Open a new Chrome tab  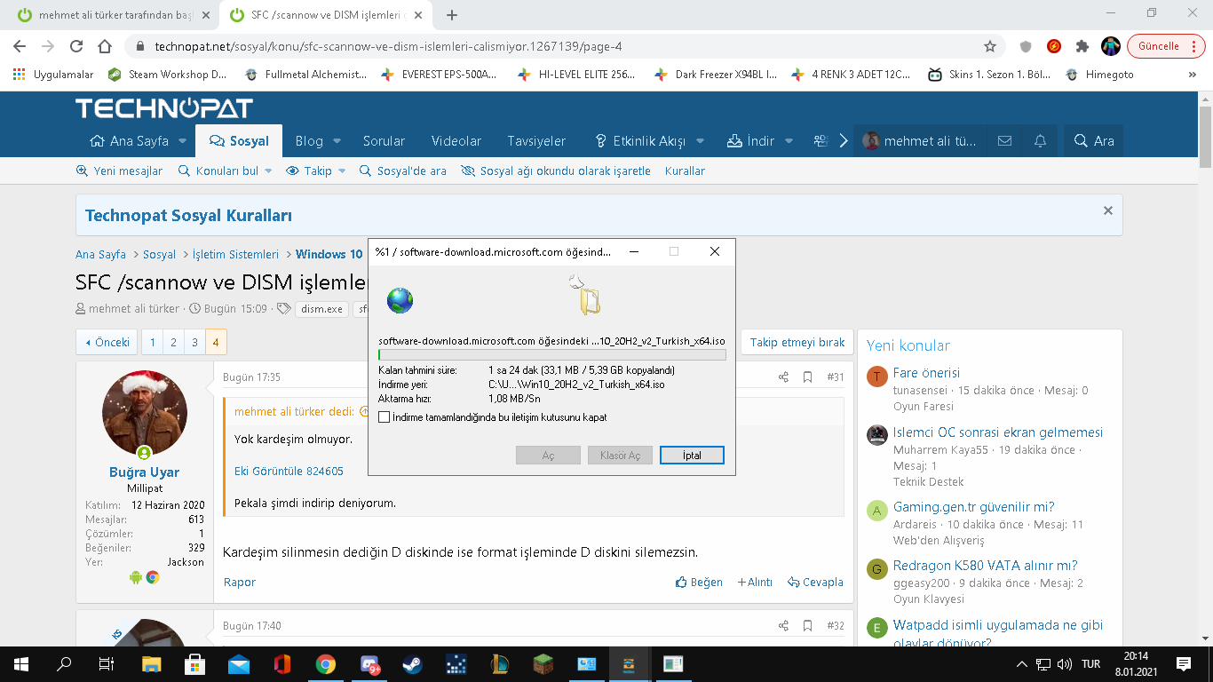[452, 15]
